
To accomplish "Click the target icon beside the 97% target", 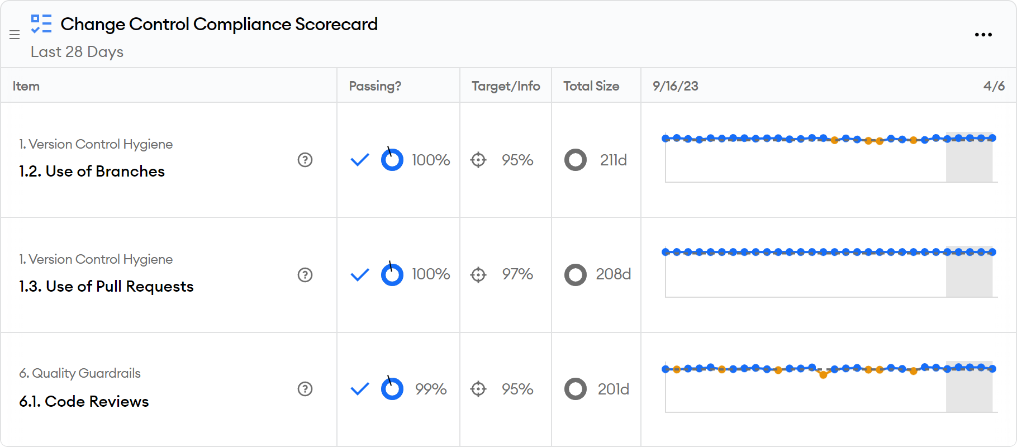I will click(478, 275).
